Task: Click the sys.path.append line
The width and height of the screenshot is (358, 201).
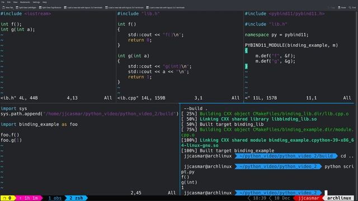Action: tap(89, 114)
